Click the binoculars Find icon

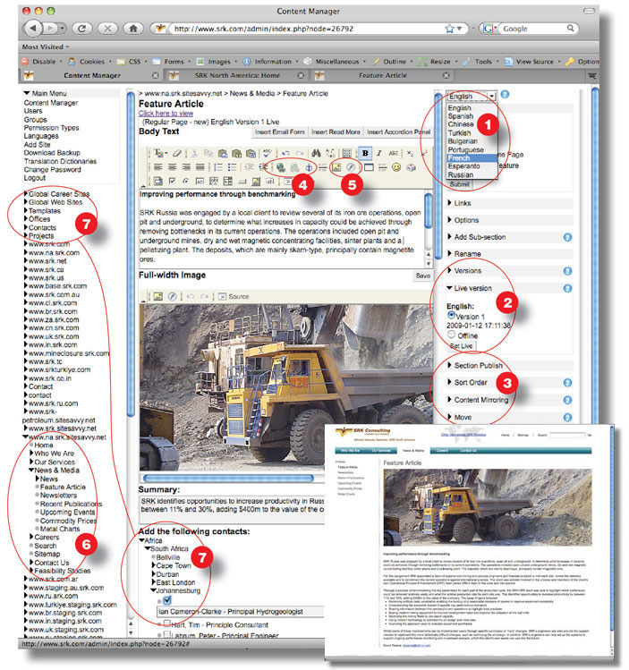pyautogui.click(x=316, y=153)
